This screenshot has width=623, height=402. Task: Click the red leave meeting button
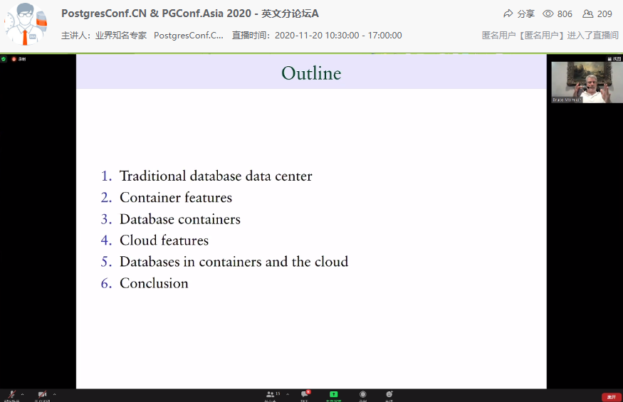pyautogui.click(x=612, y=397)
